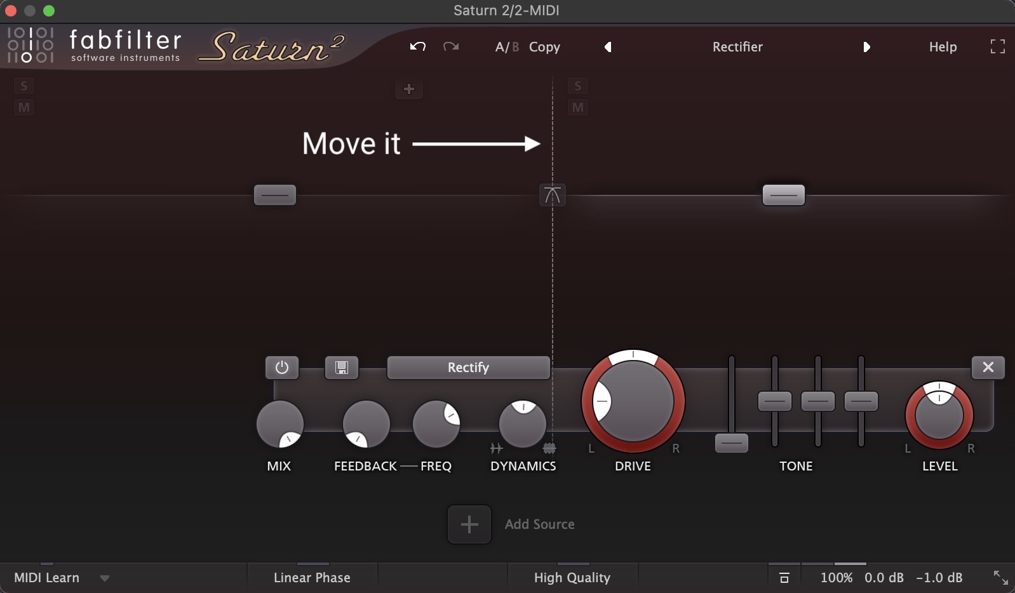Viewport: 1015px width, 593px height.
Task: Click the -1.0 dB output level
Action: pyautogui.click(x=939, y=578)
